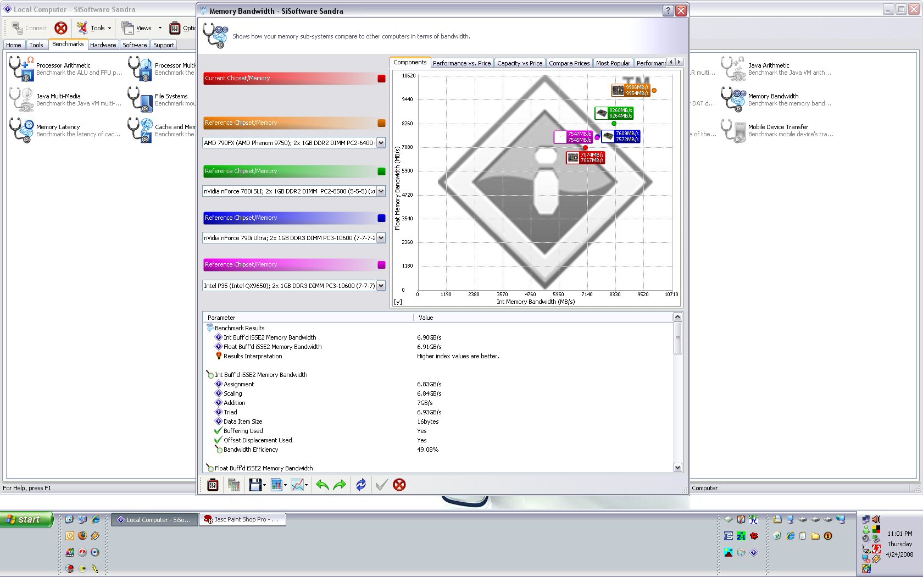
Task: Open the Save icon's dropdown arrow
Action: tap(264, 485)
